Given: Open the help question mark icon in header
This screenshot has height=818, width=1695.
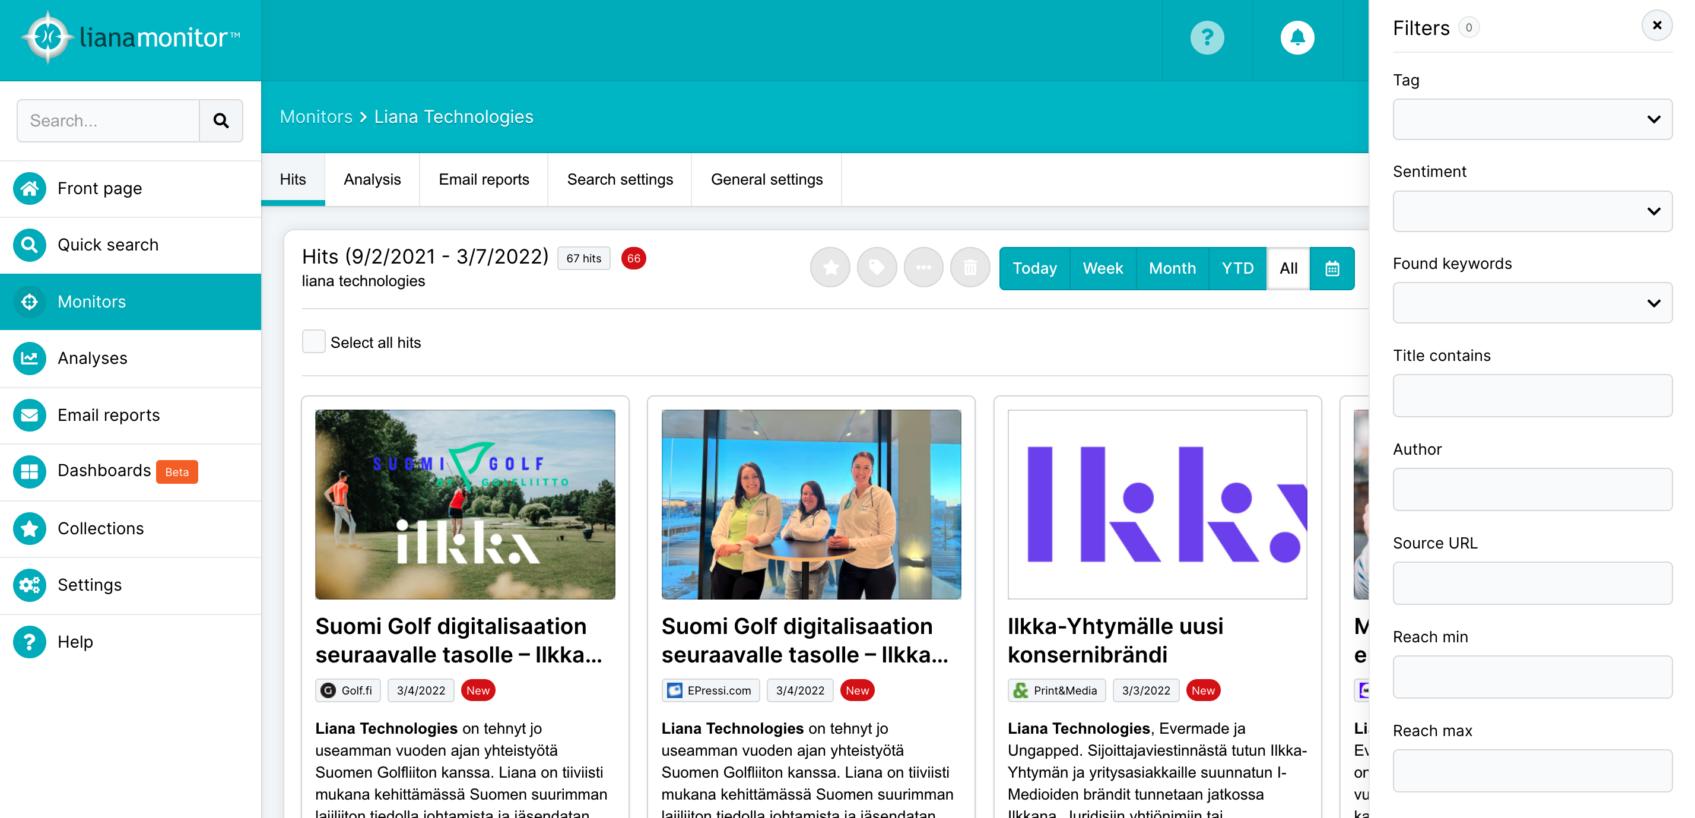Looking at the screenshot, I should click(x=1207, y=38).
